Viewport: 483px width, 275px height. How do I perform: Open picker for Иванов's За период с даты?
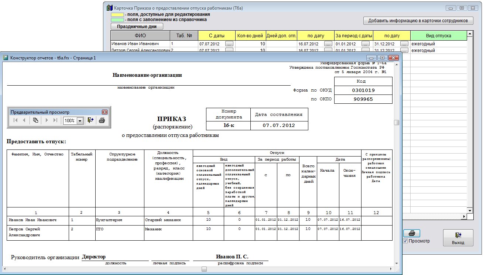[x=366, y=44]
